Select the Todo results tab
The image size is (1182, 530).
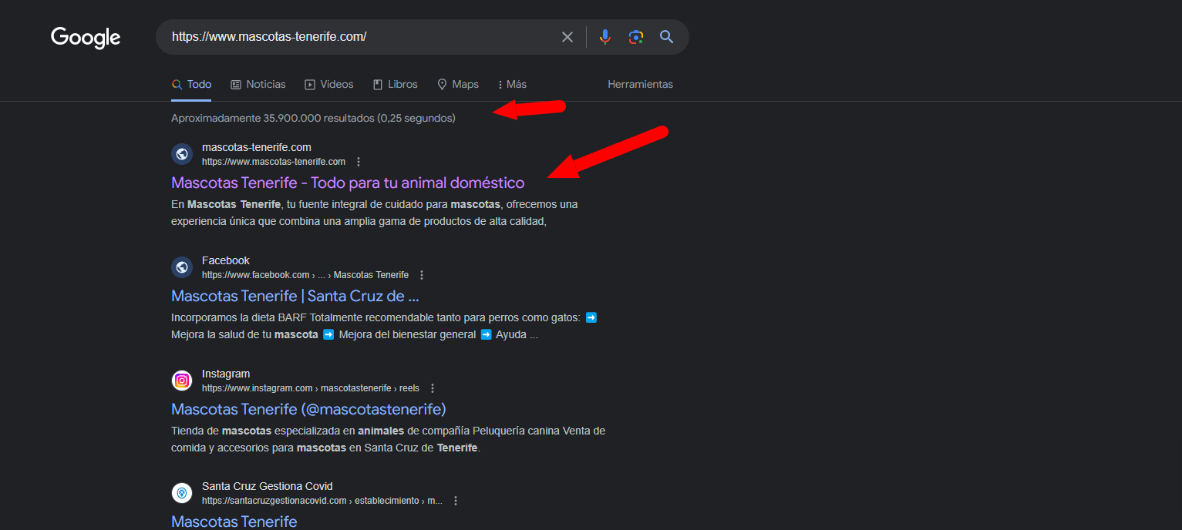click(191, 84)
